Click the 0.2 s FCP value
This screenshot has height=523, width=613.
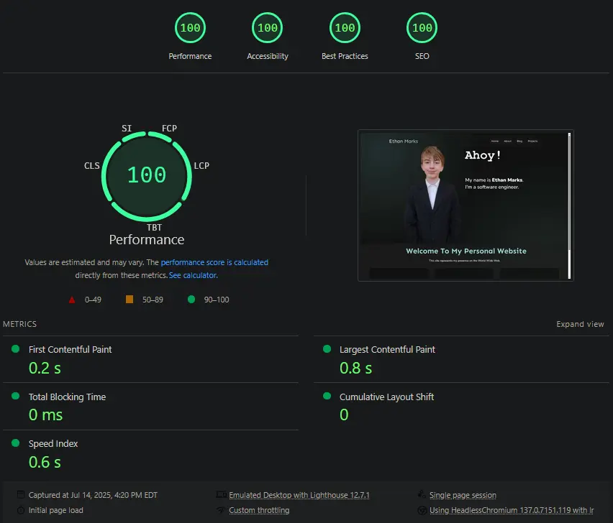pyautogui.click(x=45, y=368)
